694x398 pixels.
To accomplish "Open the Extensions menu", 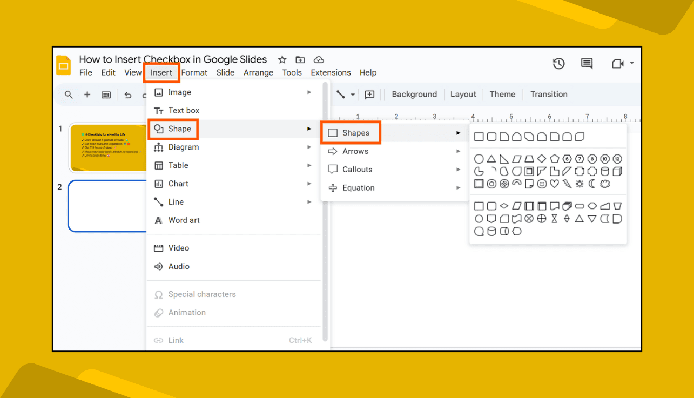I will point(331,72).
